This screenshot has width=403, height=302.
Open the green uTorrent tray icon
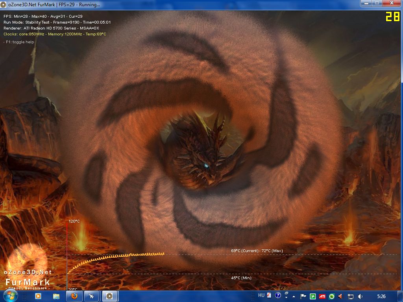pos(313,296)
